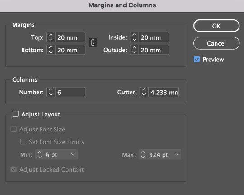Click inside the Gutter value field
This screenshot has height=195, width=244.
(164, 92)
